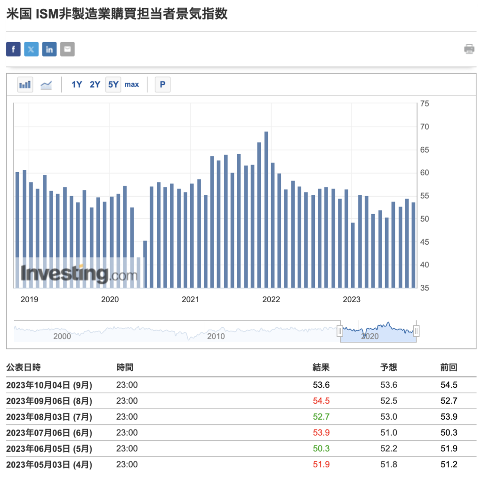This screenshot has height=480, width=482.
Task: Click the 予想 column header
Action: [x=388, y=367]
